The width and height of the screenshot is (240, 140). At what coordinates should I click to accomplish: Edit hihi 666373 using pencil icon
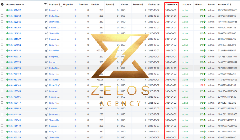coord(46,56)
